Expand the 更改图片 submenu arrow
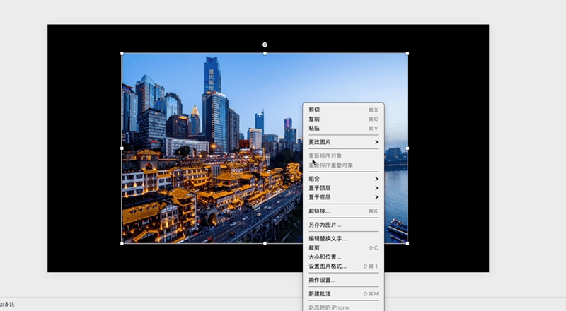566x311 pixels. pyautogui.click(x=376, y=142)
